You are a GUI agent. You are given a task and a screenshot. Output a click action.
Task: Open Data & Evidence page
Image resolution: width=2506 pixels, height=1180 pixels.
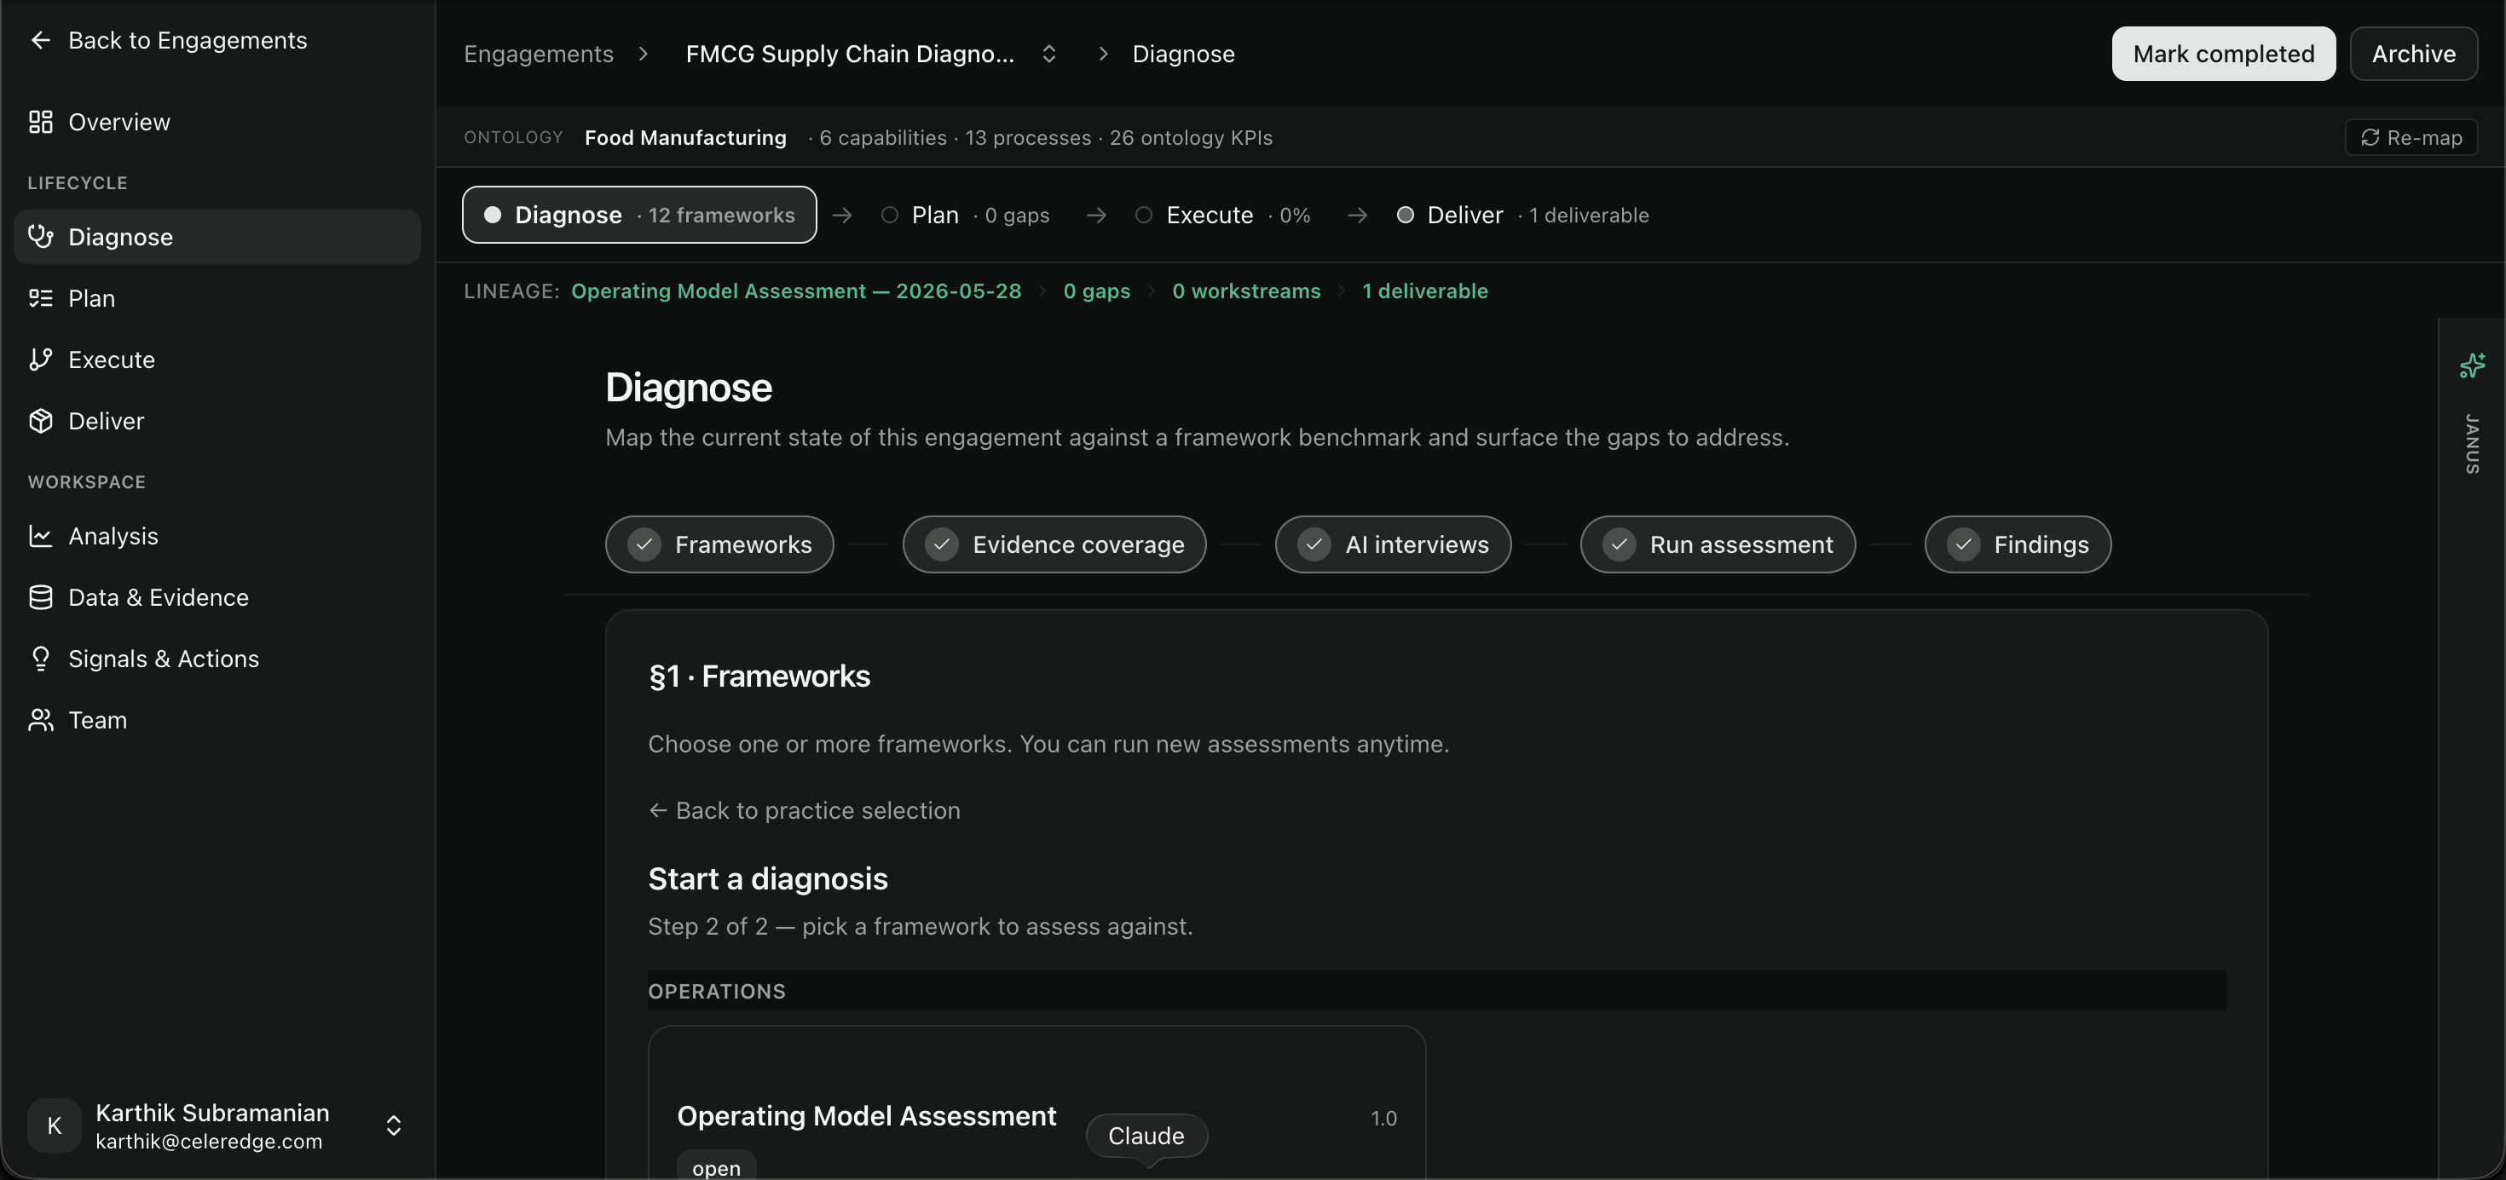217,596
